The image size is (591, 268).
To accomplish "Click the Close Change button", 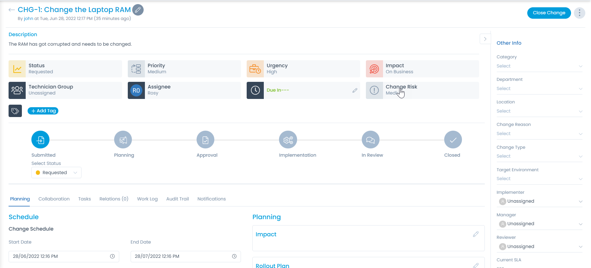I will (549, 13).
